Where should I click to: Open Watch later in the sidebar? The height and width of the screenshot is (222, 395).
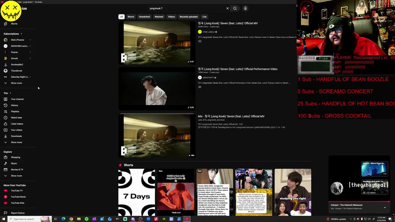[x=16, y=117]
